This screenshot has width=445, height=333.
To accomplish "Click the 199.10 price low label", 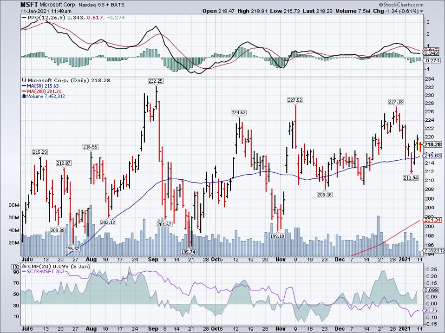I will [x=277, y=236].
